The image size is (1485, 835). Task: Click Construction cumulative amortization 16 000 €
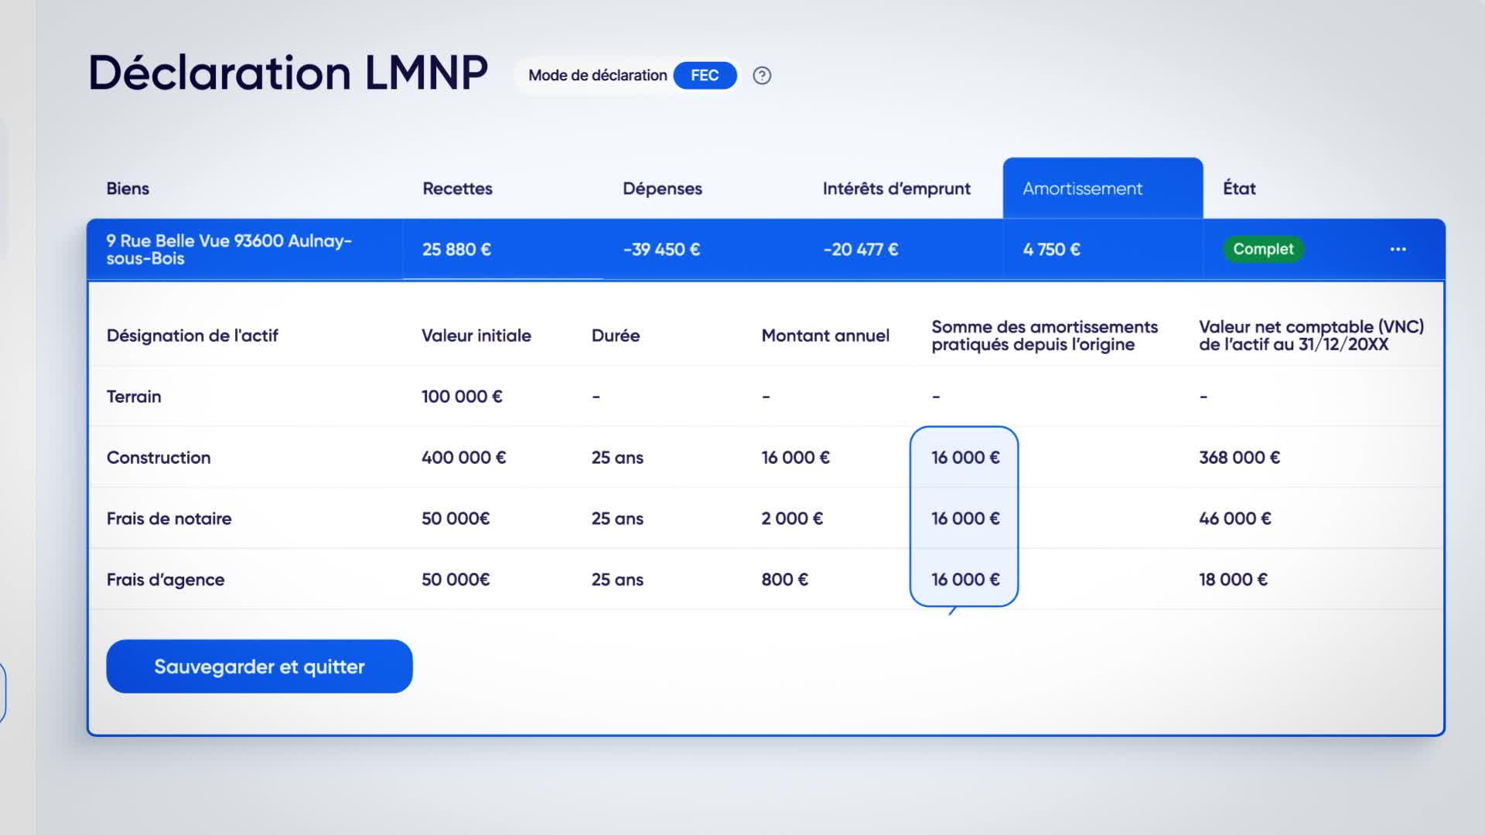[965, 458]
